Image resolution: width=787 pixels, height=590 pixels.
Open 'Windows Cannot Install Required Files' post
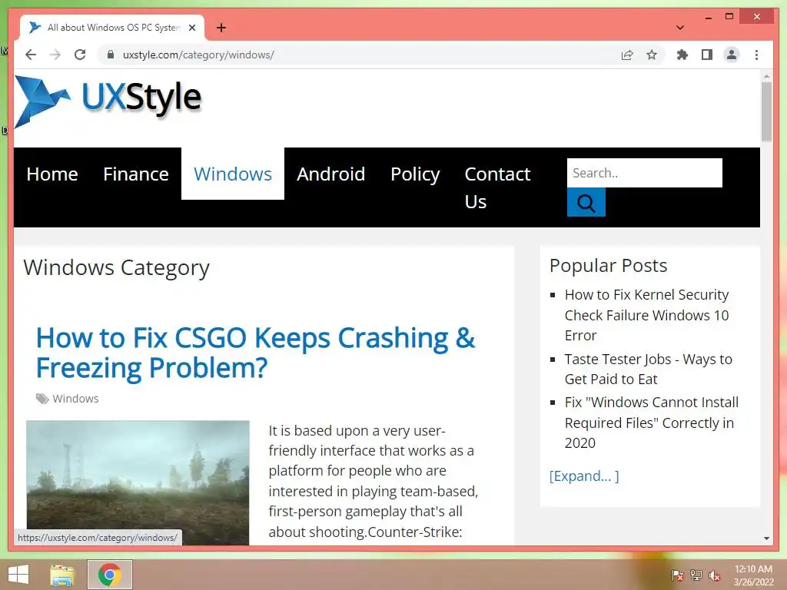[652, 423]
